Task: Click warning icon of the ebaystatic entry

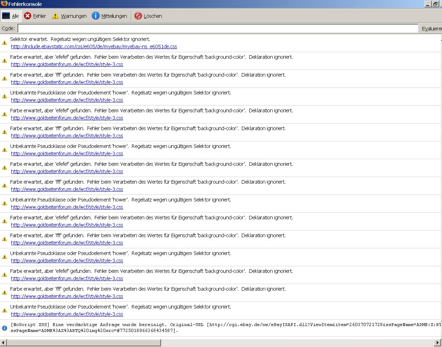Action: pyautogui.click(x=5, y=43)
